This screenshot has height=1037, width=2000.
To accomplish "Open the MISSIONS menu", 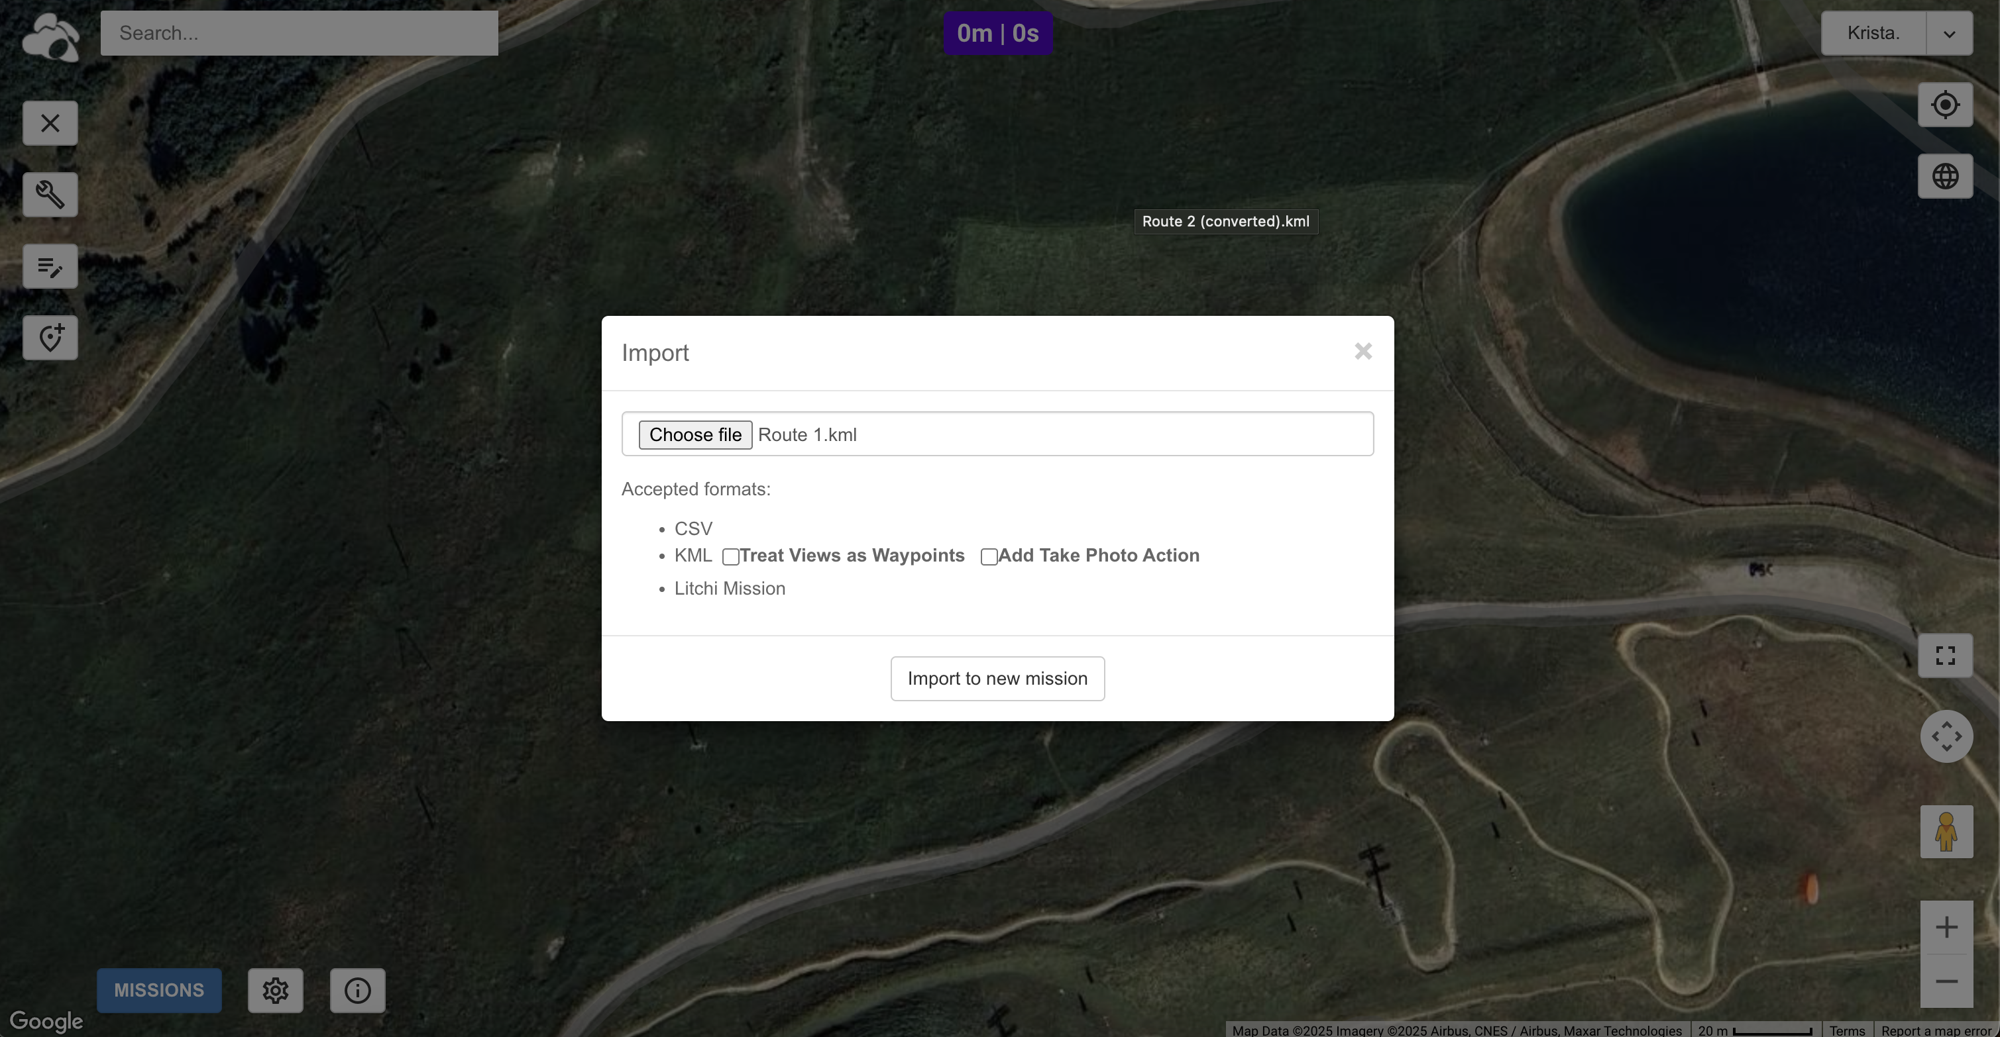I will (x=159, y=991).
